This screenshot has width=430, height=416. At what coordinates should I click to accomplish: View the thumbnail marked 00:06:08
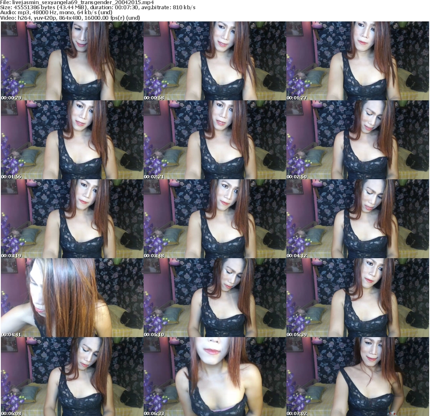pos(72,377)
